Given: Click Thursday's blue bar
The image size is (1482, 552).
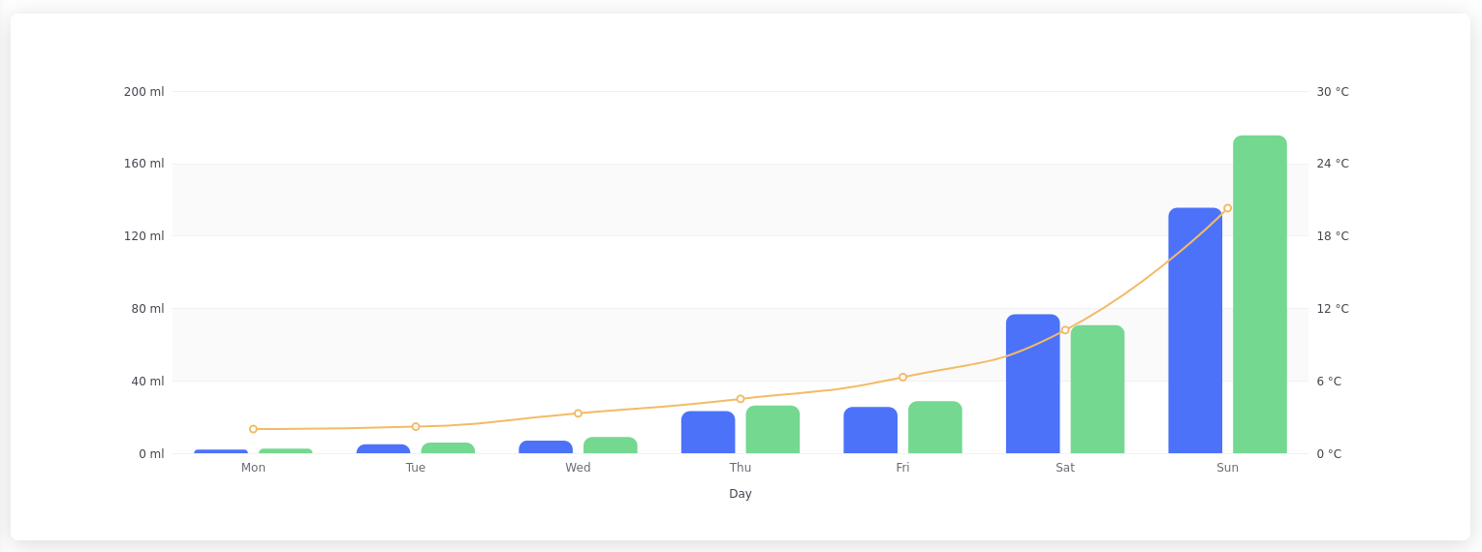Looking at the screenshot, I should [708, 433].
